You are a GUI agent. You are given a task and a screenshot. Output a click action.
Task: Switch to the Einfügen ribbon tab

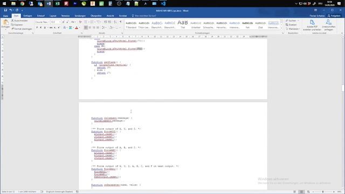click(x=27, y=16)
